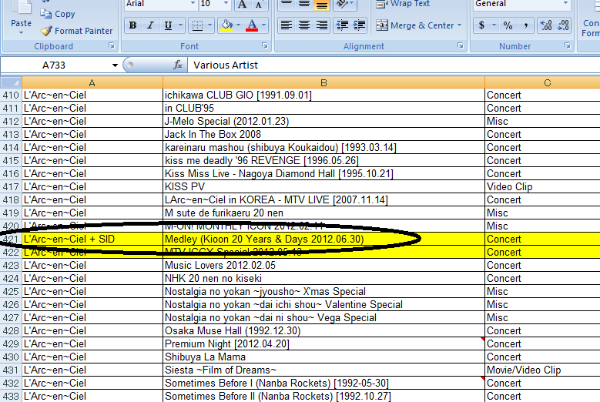Image resolution: width=600 pixels, height=402 pixels.
Task: Toggle Italic formatting
Action: tap(150, 25)
